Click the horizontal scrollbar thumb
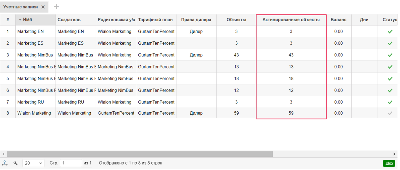400x170 pixels. pyautogui.click(x=140, y=154)
